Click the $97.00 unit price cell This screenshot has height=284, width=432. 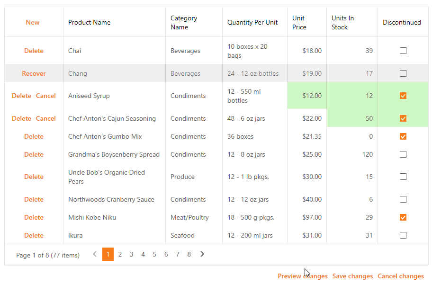click(307, 217)
